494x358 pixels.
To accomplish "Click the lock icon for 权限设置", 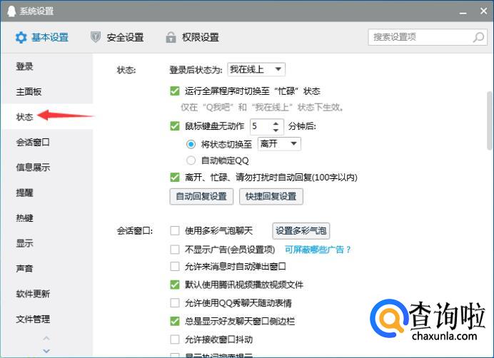I will 171,37.
